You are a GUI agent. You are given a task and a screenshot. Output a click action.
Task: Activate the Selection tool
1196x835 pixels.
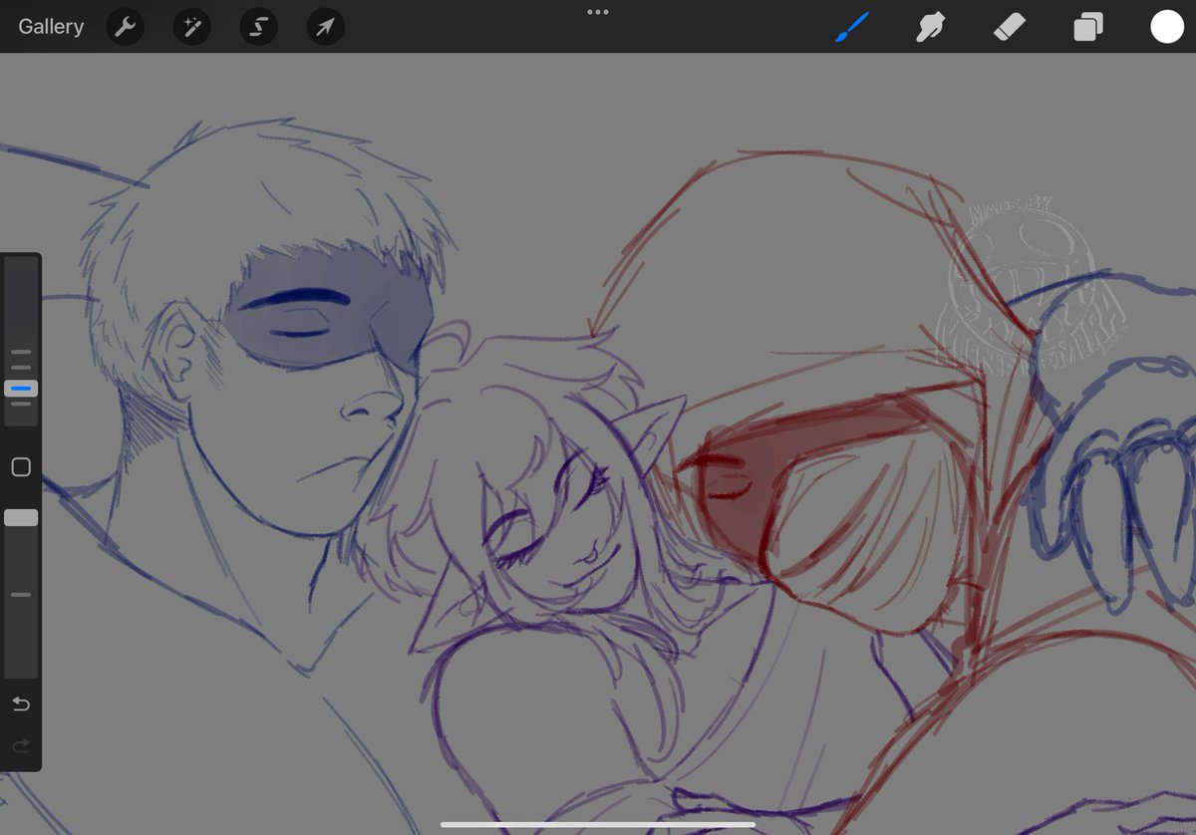click(258, 27)
